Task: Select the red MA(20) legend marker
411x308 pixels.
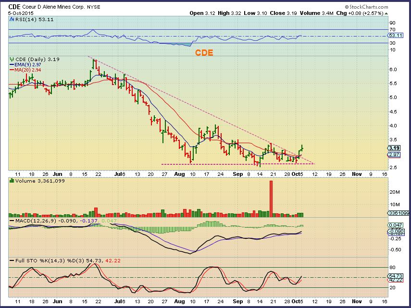Action: pyautogui.click(x=12, y=69)
